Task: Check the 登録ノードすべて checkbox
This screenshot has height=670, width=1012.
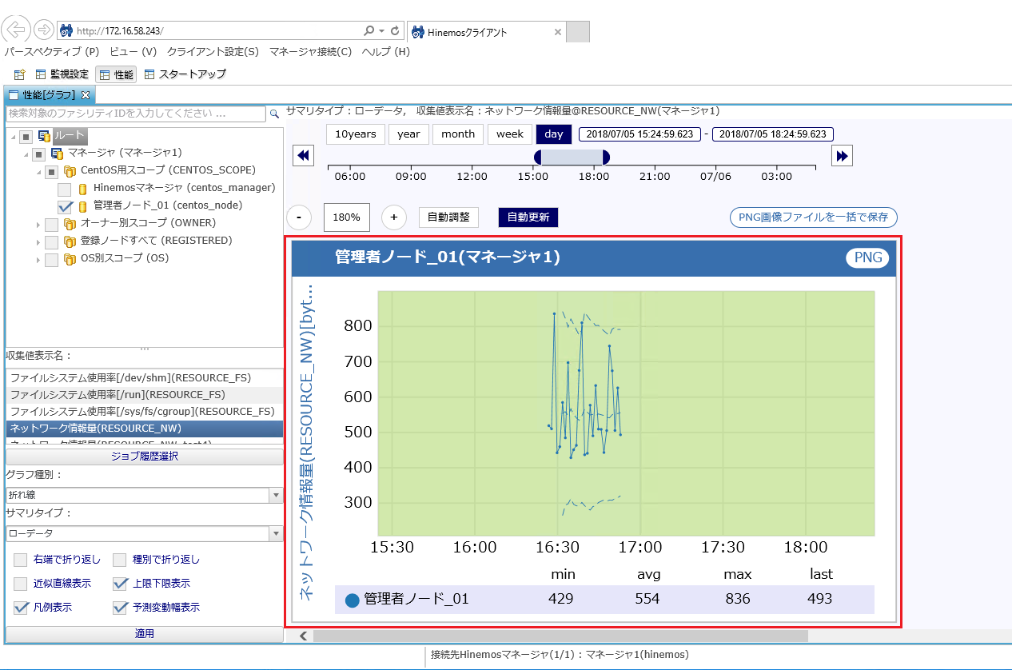Action: click(52, 241)
